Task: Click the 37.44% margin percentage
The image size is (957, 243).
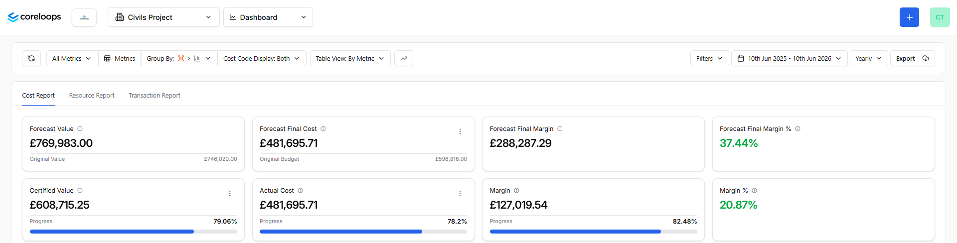Action: 739,143
